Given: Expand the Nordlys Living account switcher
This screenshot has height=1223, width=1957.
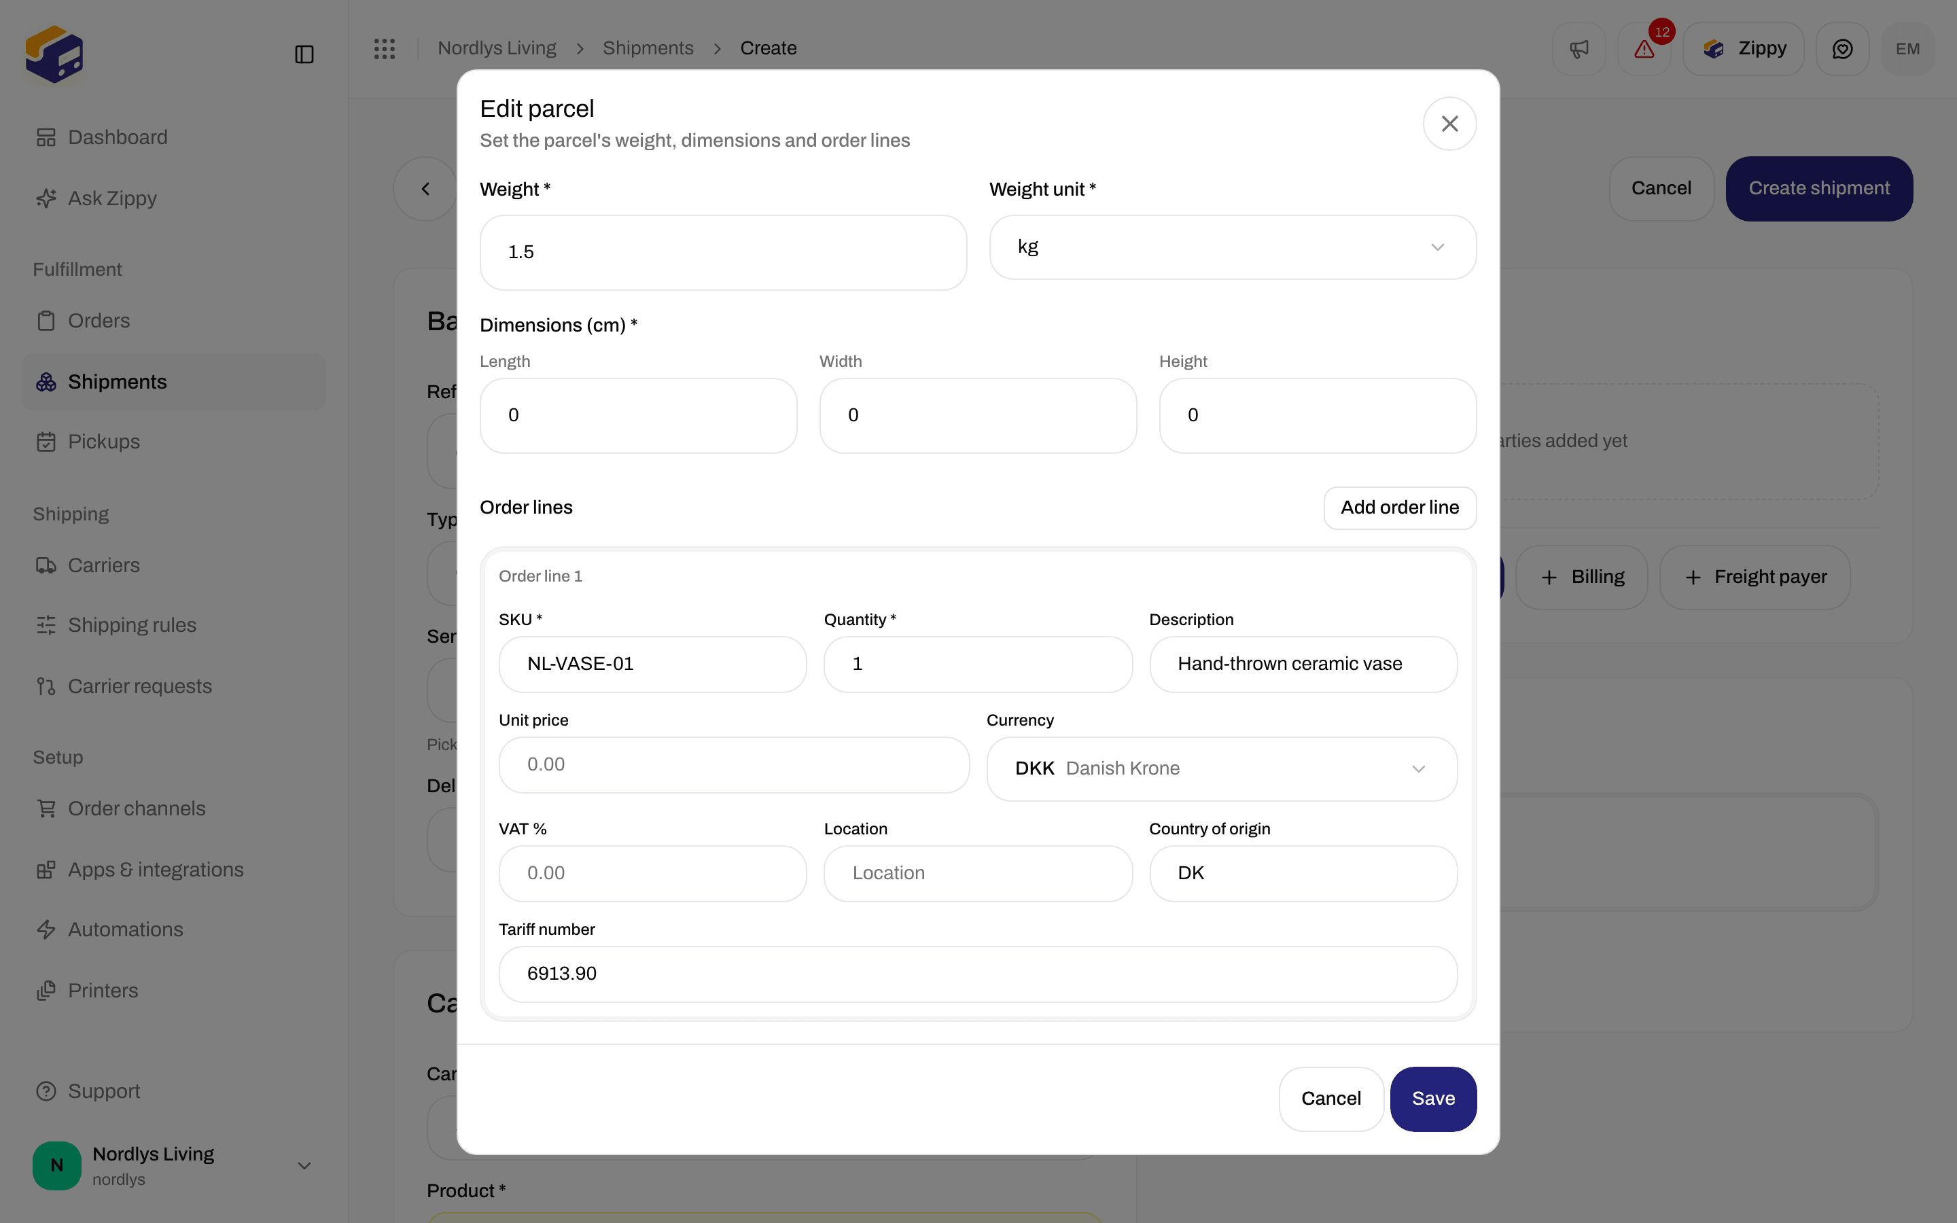Looking at the screenshot, I should [173, 1165].
